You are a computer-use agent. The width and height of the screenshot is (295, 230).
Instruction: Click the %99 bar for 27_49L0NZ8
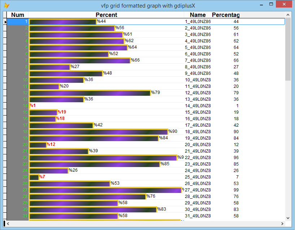tap(105, 190)
